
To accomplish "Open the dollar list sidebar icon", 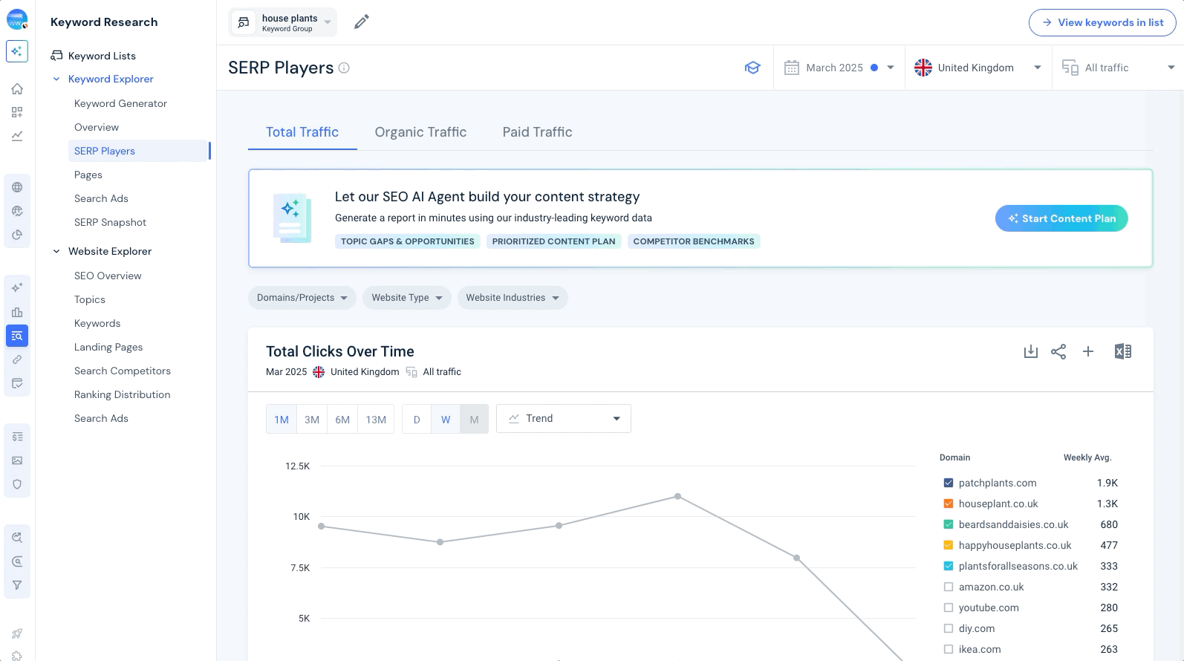I will 17,437.
